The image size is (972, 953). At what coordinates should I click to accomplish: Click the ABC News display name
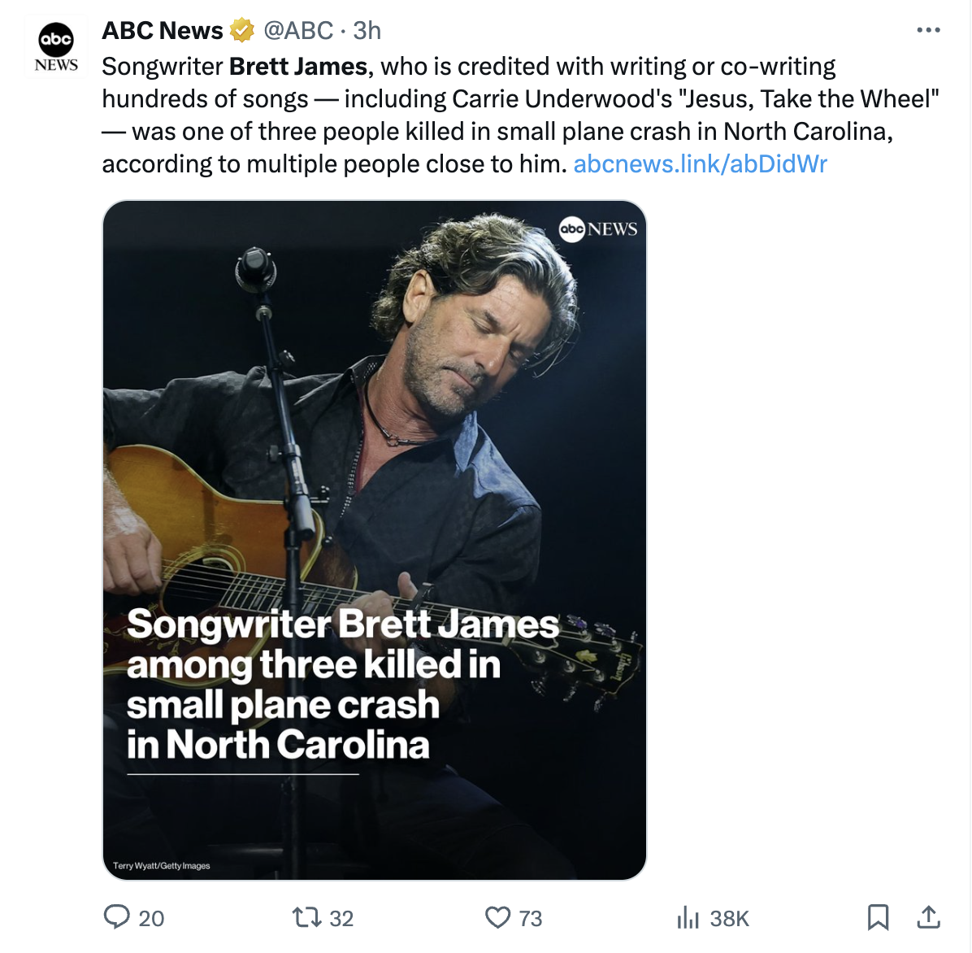tap(162, 31)
